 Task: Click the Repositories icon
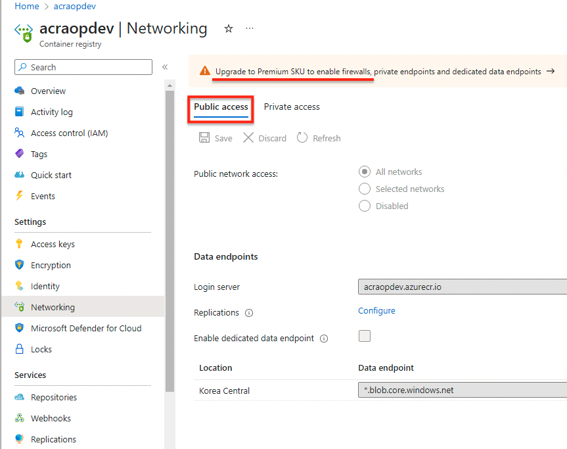(20, 397)
